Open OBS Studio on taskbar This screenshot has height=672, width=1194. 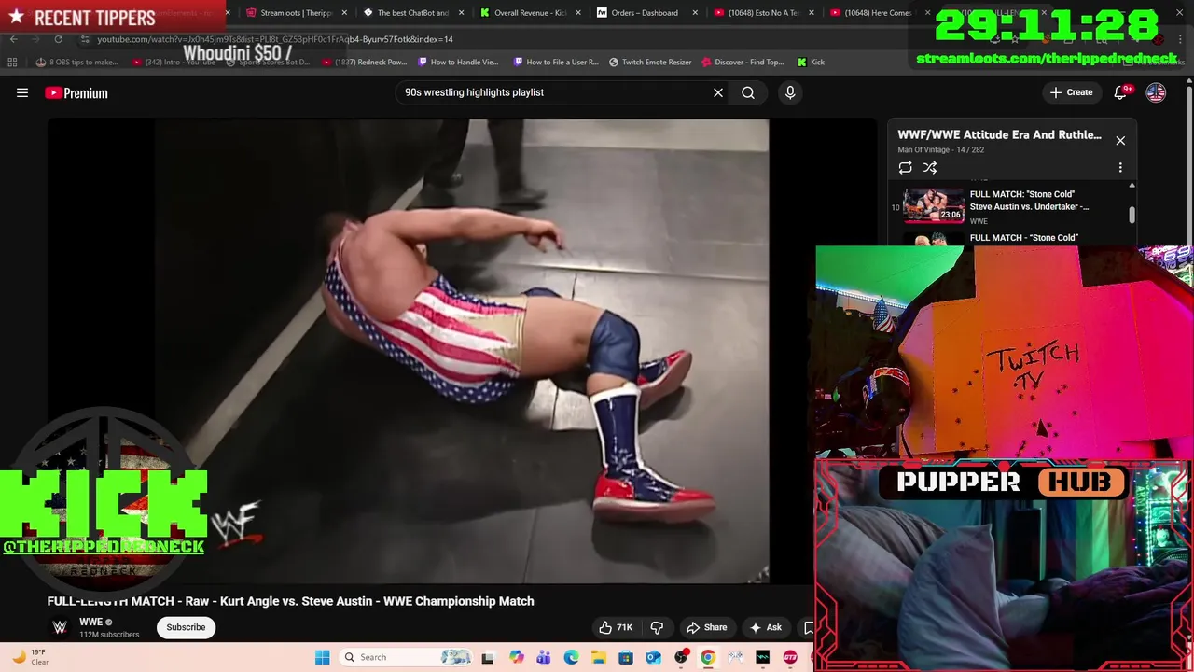click(681, 657)
